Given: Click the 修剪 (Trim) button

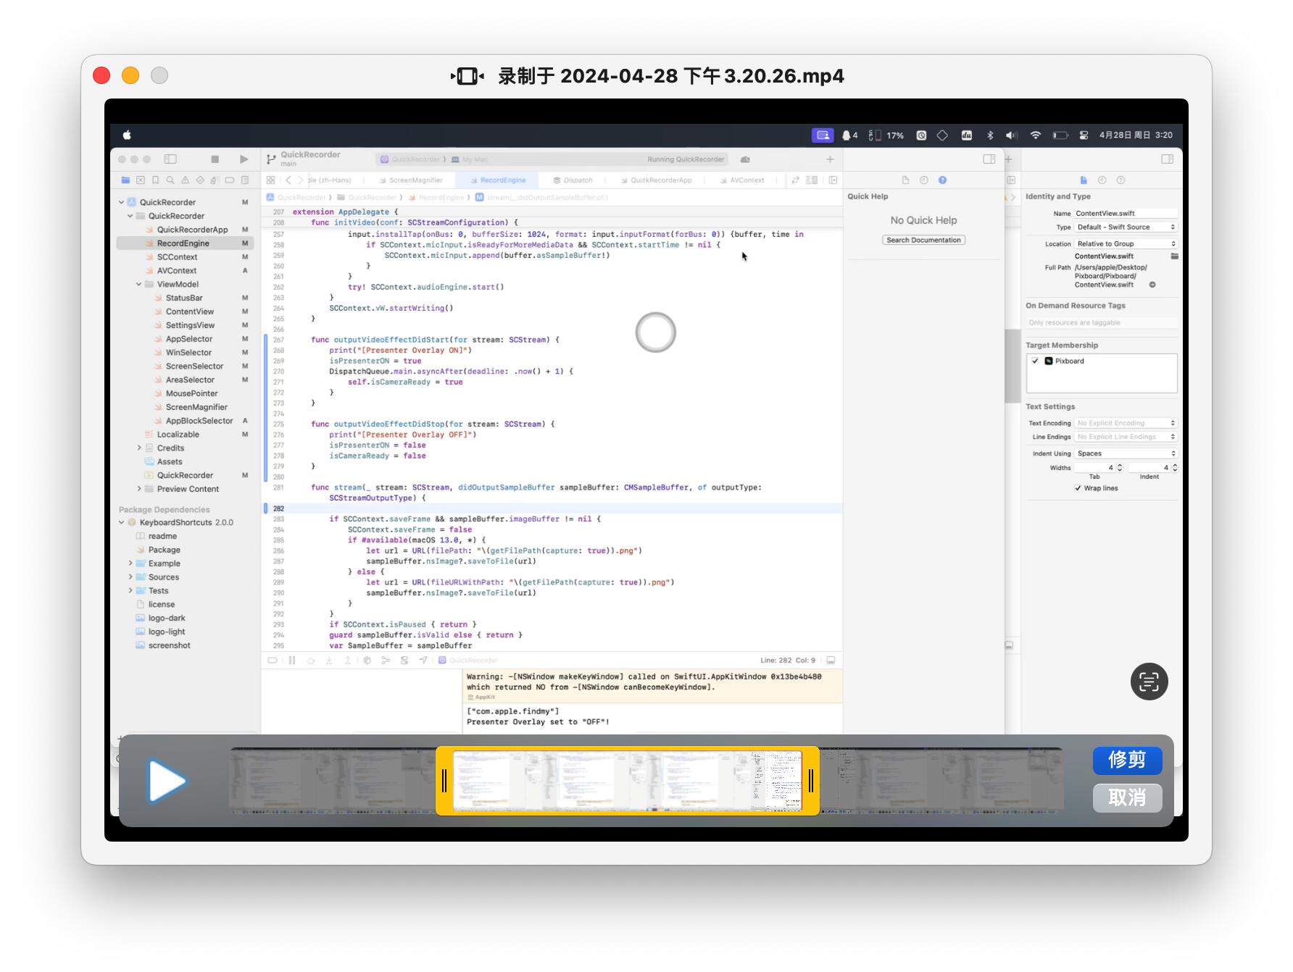Looking at the screenshot, I should click(x=1127, y=760).
